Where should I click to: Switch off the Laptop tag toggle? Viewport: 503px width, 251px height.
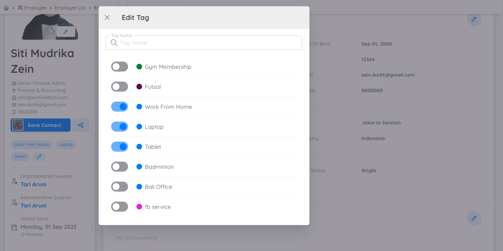pos(120,127)
